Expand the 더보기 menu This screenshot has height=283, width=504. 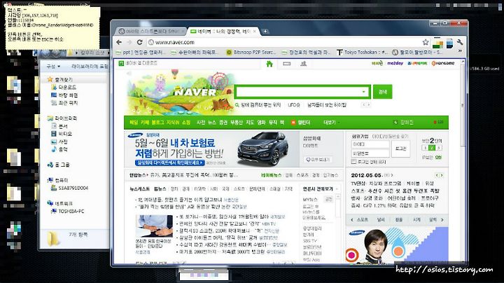[x=331, y=123]
